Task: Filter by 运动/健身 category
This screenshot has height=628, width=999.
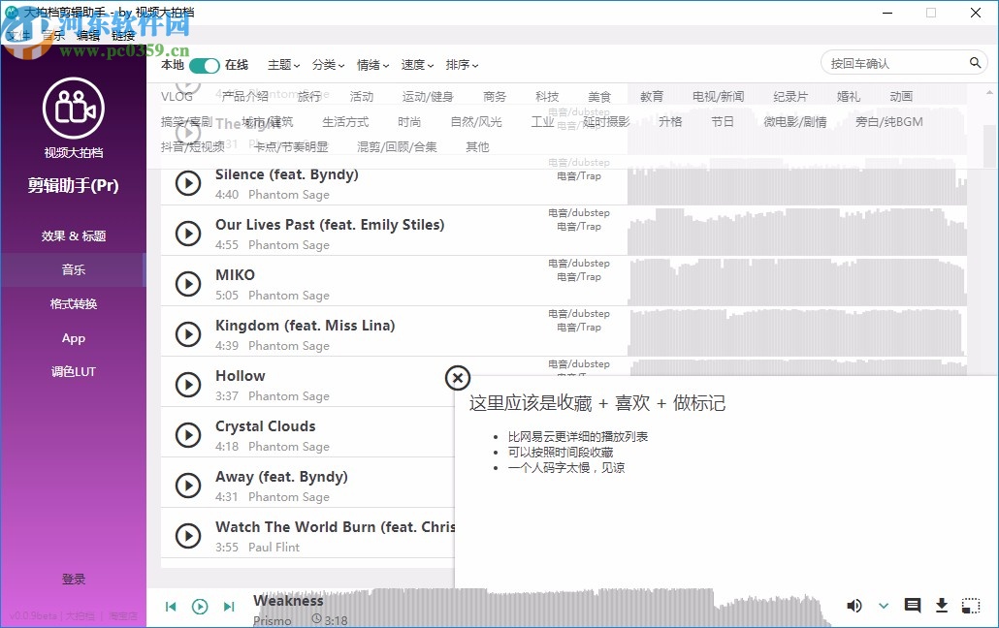Action: (428, 97)
